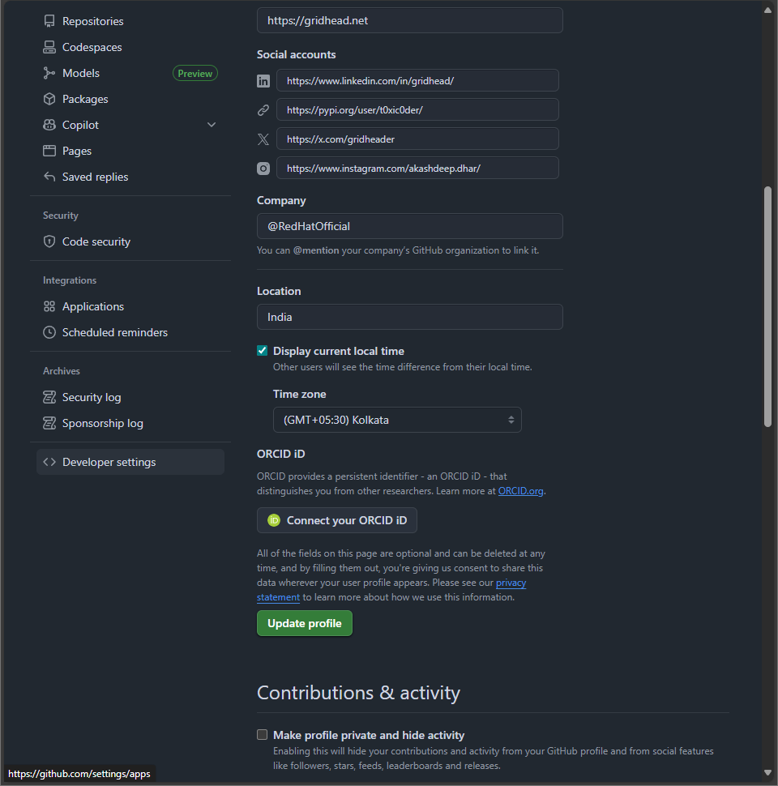This screenshot has height=786, width=778.
Task: Click the LinkedIn icon beside the profile URL
Action: point(263,81)
